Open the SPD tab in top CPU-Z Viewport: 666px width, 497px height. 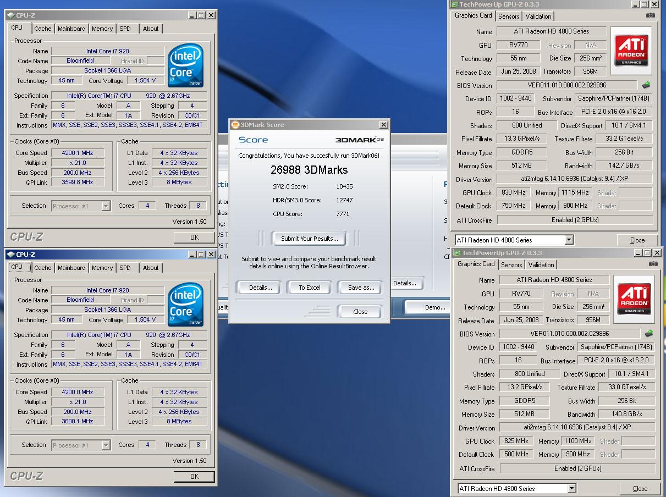coord(125,29)
